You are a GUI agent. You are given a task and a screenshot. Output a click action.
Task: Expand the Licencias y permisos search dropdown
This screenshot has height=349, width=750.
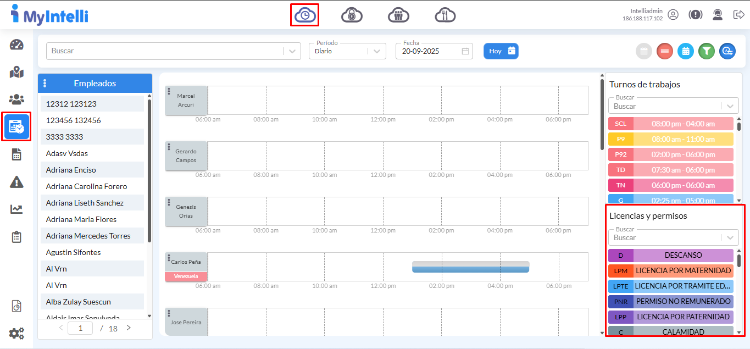(x=729, y=237)
